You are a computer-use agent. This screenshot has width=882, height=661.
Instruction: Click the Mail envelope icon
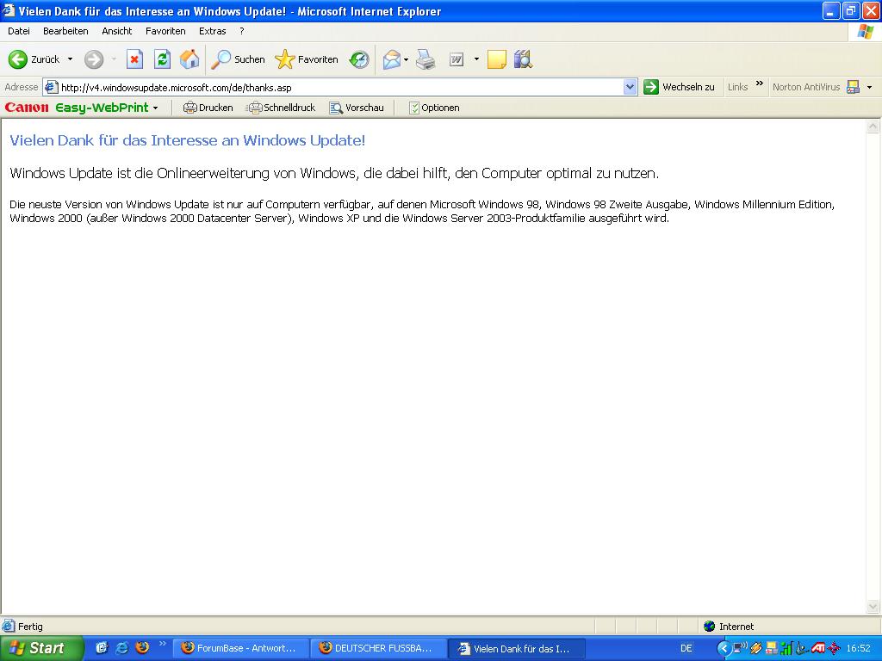pos(392,59)
